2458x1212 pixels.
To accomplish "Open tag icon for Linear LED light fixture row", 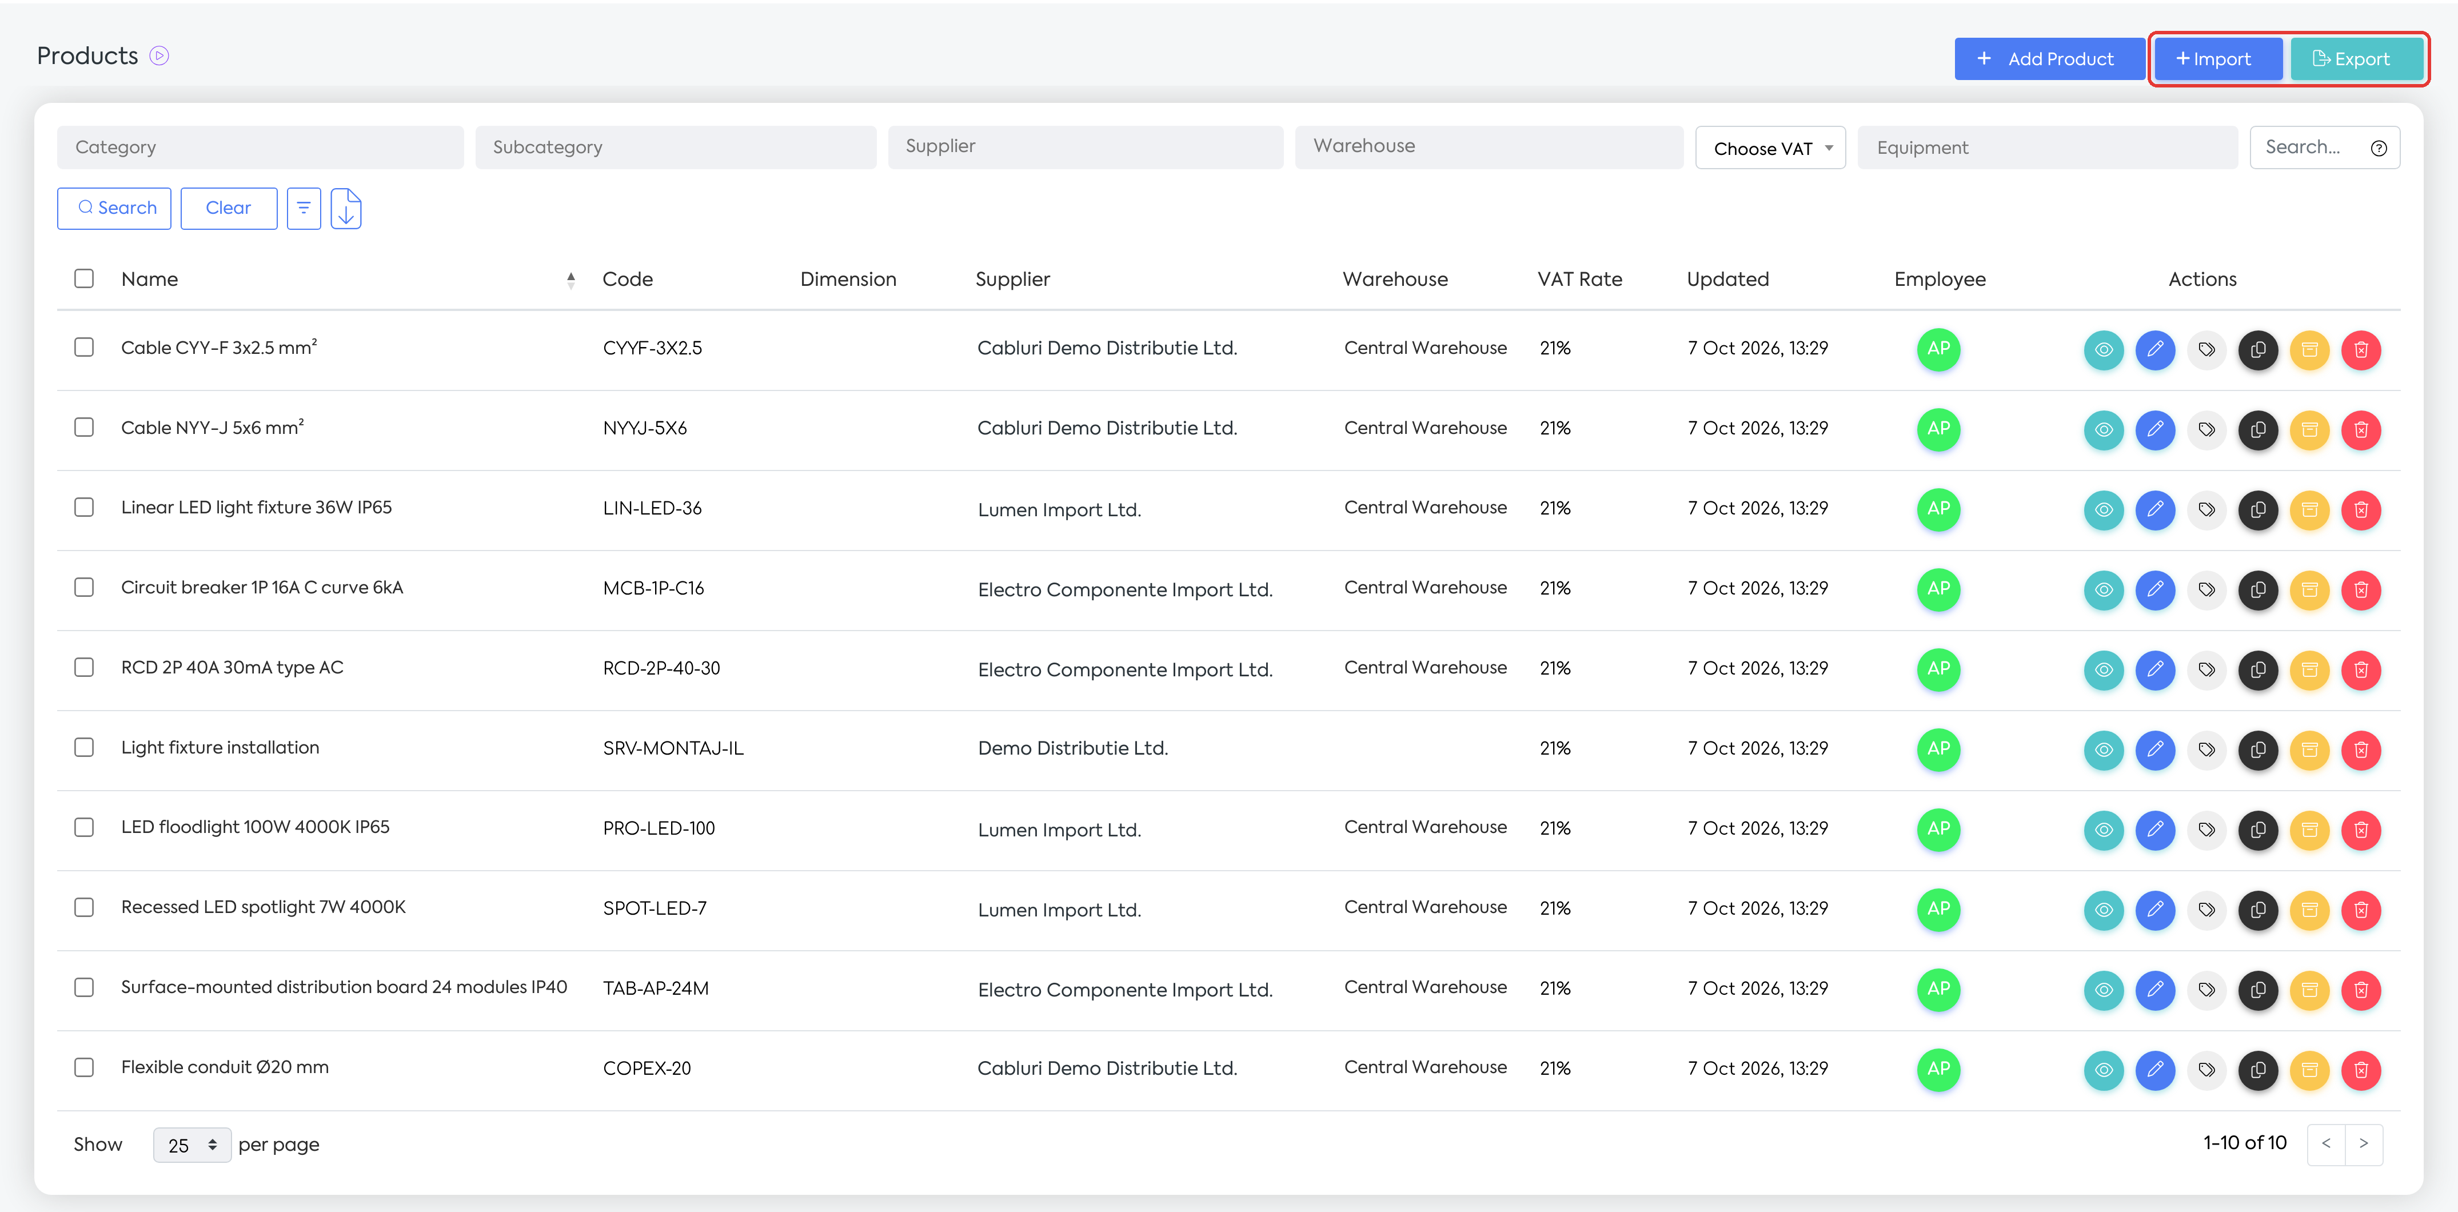I will pyautogui.click(x=2206, y=509).
